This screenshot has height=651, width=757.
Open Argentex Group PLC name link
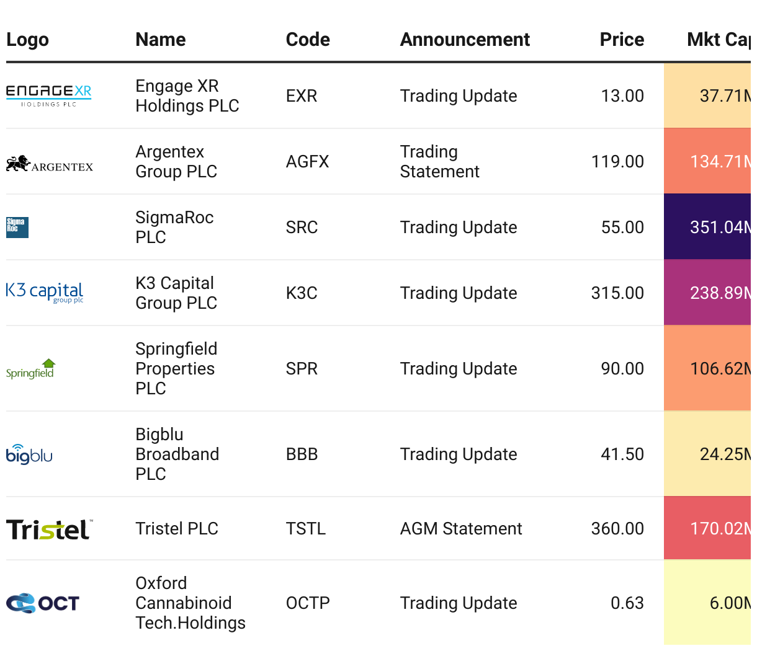coord(176,162)
